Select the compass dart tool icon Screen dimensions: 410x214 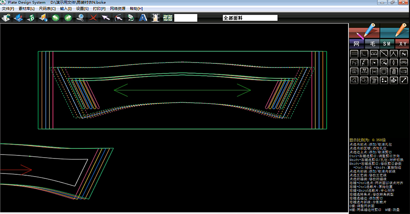[394, 53]
